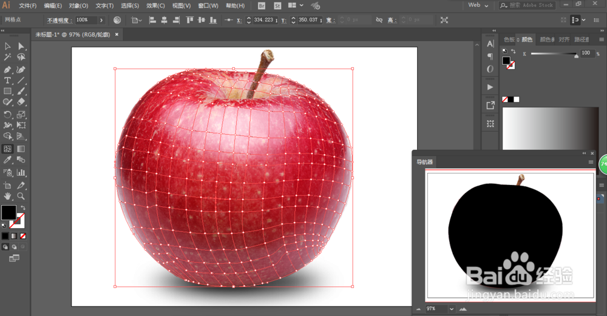The height and width of the screenshot is (316, 607).
Task: Open the Web workspace dropdown
Action: 478,5
